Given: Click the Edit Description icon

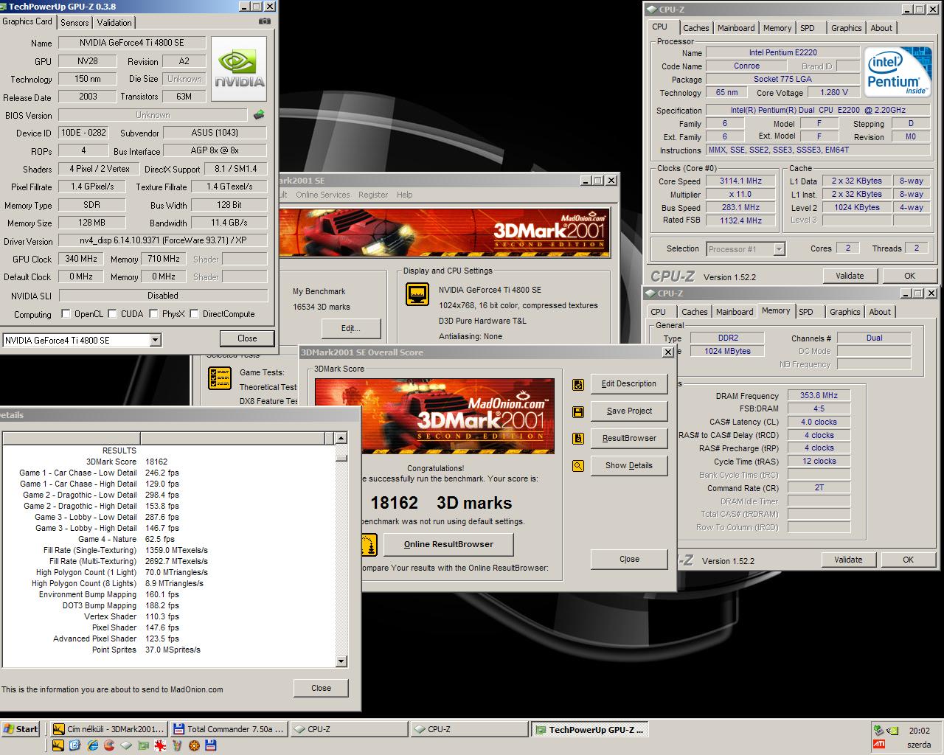Looking at the screenshot, I should [578, 384].
